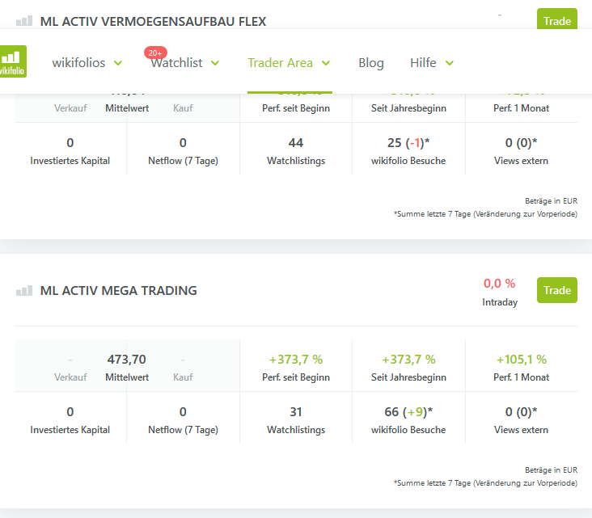Click the wikifolio logo icon
The width and height of the screenshot is (592, 518).
(x=13, y=62)
